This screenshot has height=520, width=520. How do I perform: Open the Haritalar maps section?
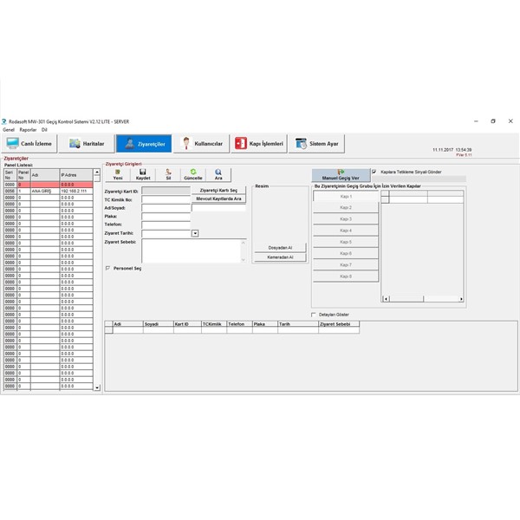click(x=87, y=144)
